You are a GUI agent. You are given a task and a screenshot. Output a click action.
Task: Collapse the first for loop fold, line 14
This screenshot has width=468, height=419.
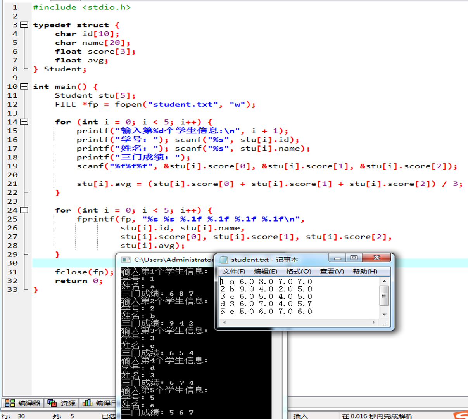coord(24,122)
